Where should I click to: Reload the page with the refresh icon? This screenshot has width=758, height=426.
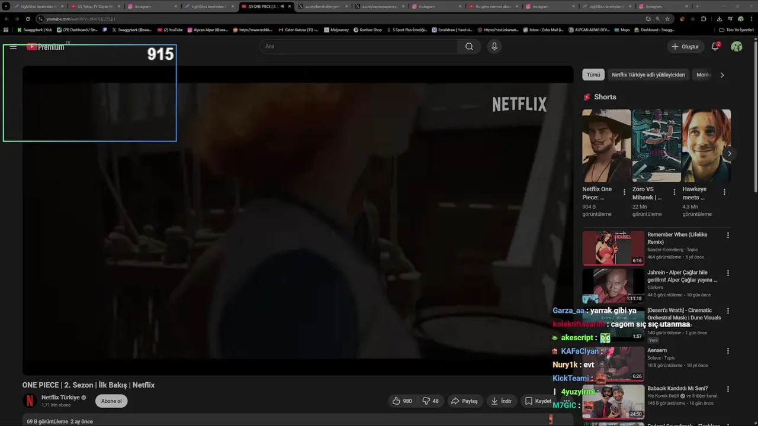[x=27, y=19]
